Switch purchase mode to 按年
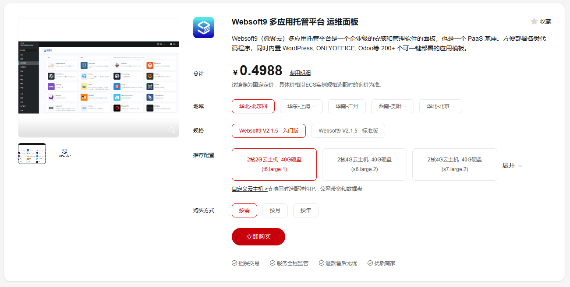570x287 pixels. pyautogui.click(x=305, y=210)
